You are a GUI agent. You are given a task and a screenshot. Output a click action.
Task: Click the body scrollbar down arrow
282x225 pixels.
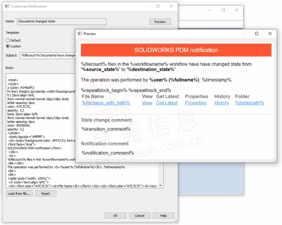[x=161, y=185]
